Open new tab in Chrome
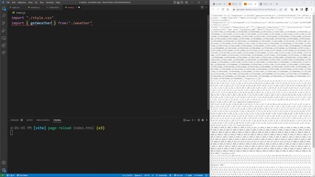The image size is (315, 177). pos(277,4)
